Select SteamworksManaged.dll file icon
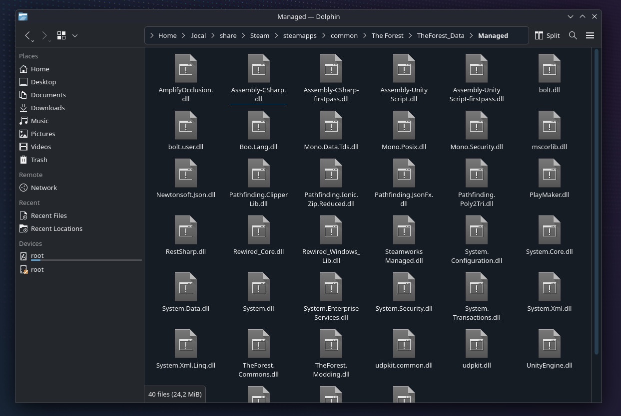The width and height of the screenshot is (621, 416). 404,230
